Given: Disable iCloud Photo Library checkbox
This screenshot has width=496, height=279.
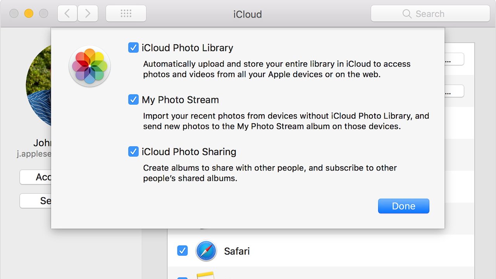Looking at the screenshot, I should 133,48.
